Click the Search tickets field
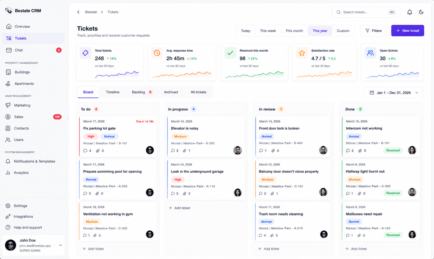The width and height of the screenshot is (434, 259). pos(366,12)
